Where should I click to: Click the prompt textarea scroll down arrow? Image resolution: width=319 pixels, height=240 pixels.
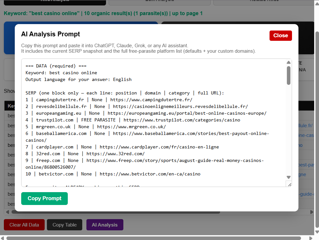pos(288,177)
